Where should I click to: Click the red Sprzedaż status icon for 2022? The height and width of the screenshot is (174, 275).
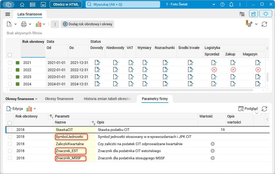pos(214,70)
